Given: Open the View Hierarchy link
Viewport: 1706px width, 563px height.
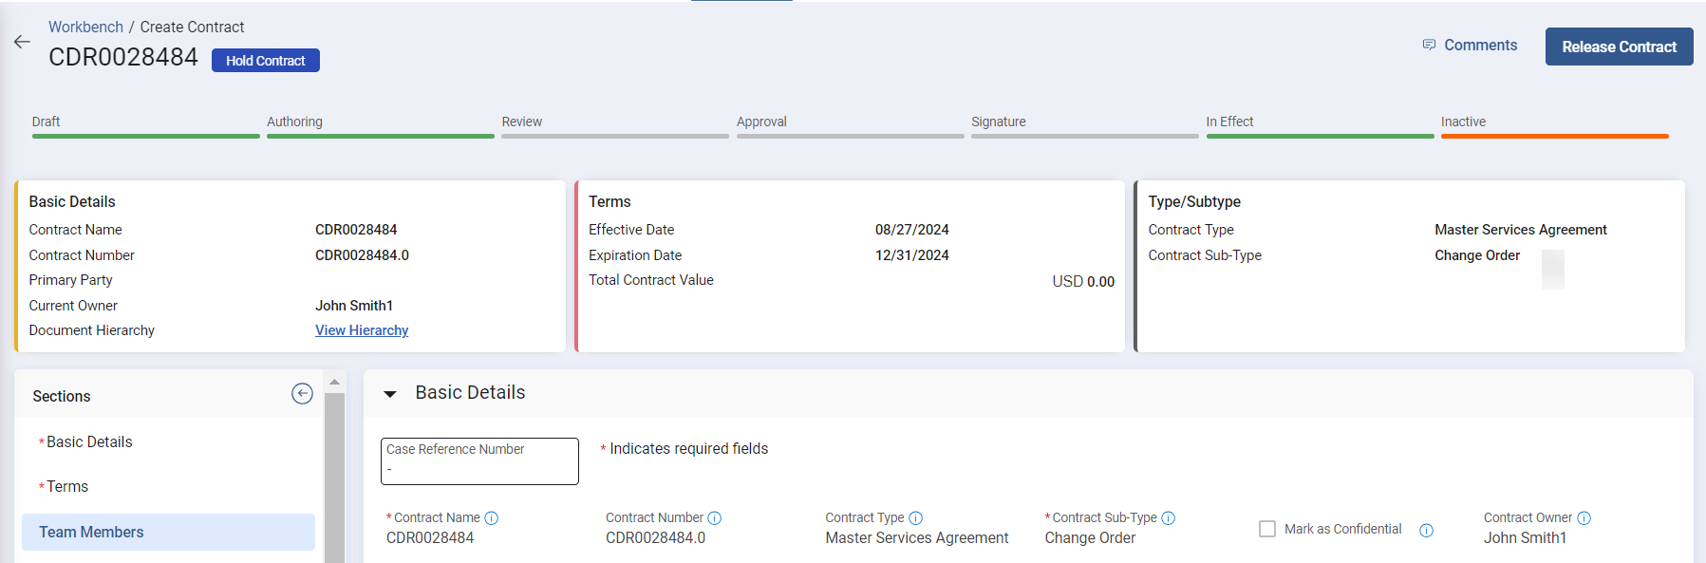Looking at the screenshot, I should [x=362, y=330].
